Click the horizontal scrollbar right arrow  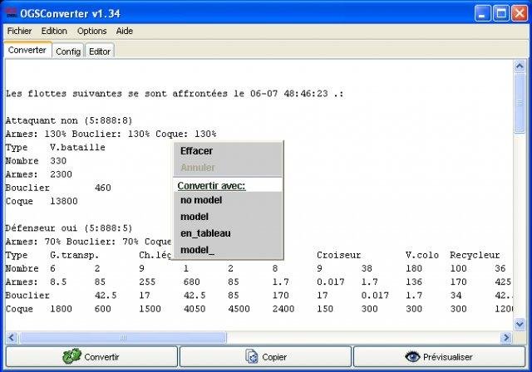506,337
